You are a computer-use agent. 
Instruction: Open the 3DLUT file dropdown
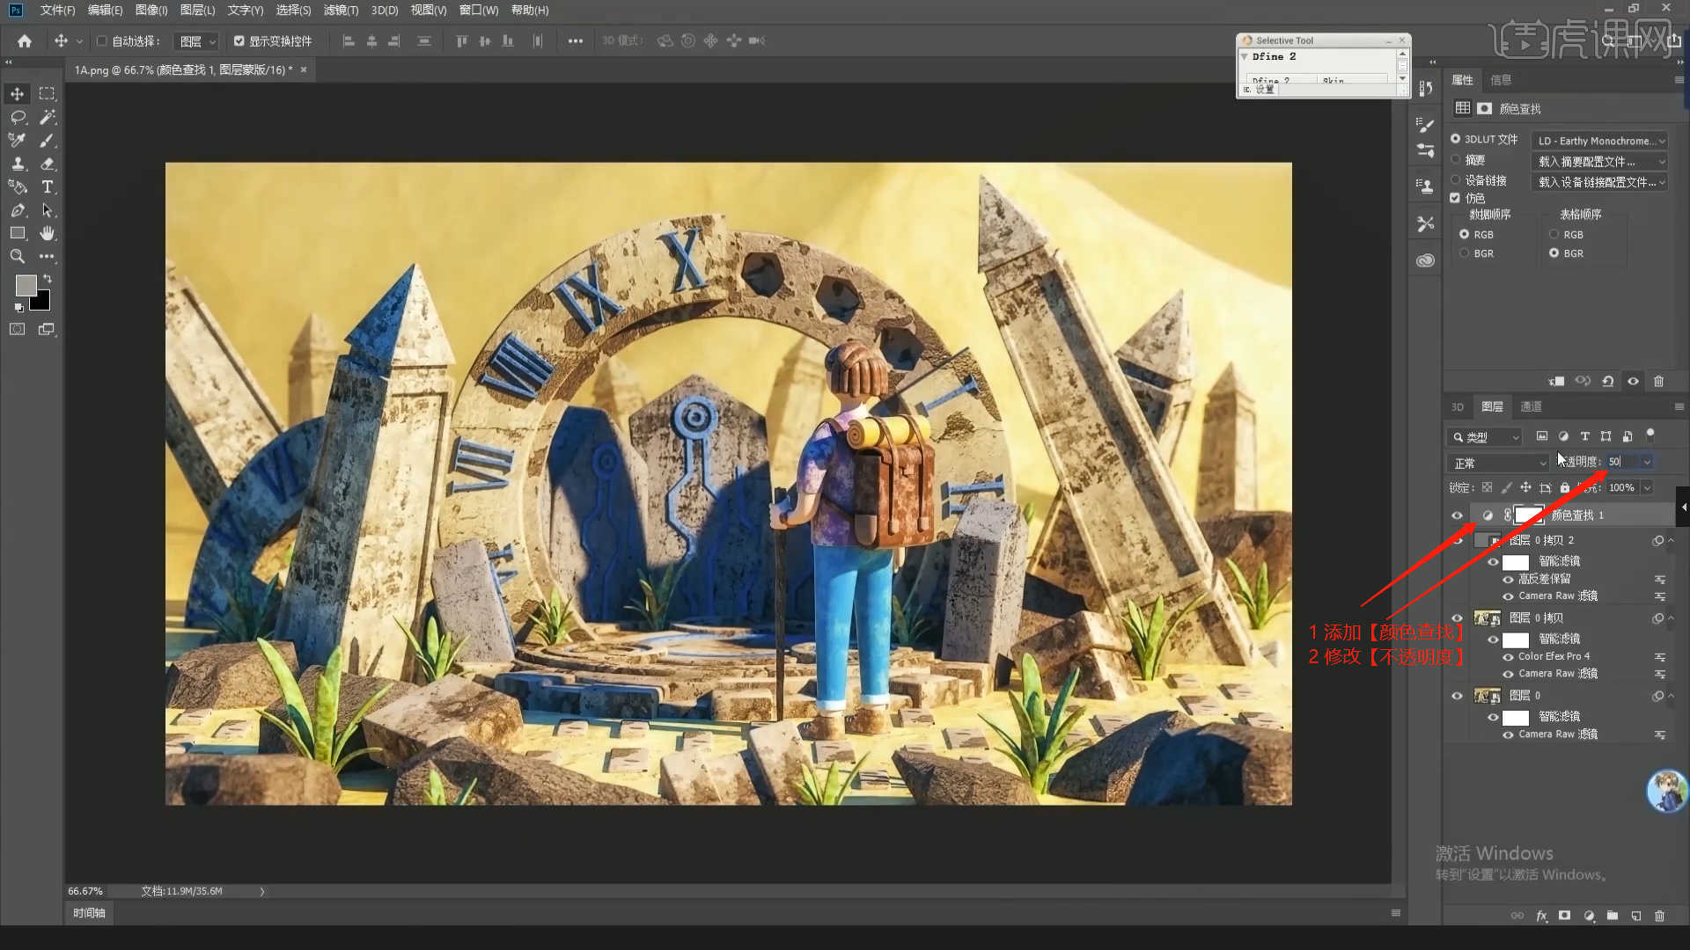(x=1599, y=141)
